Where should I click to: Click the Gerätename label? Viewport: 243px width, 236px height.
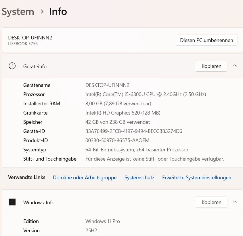(37, 85)
